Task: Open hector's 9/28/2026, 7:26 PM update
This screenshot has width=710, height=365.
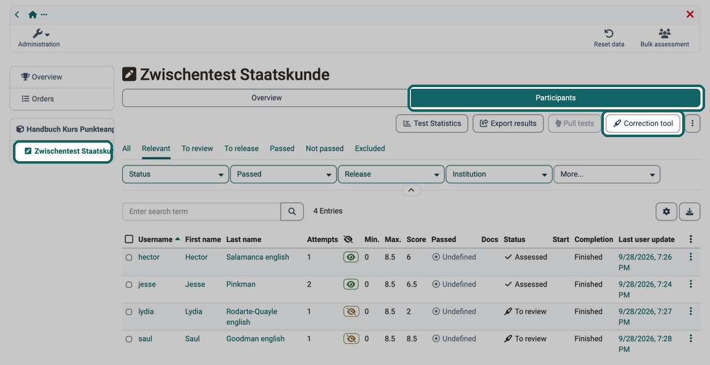Action: [645, 262]
